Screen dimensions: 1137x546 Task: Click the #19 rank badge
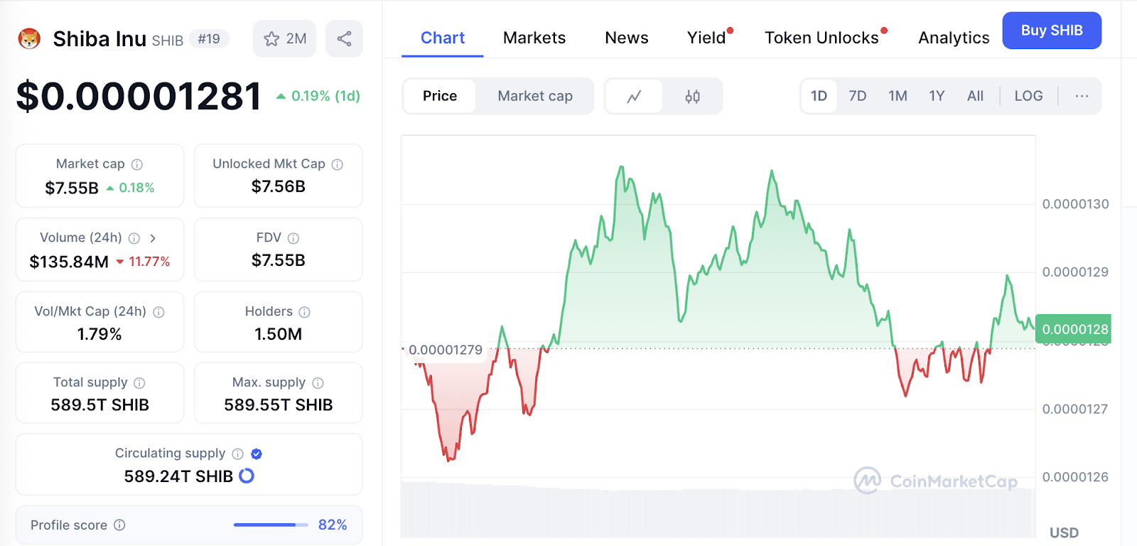[x=209, y=39]
